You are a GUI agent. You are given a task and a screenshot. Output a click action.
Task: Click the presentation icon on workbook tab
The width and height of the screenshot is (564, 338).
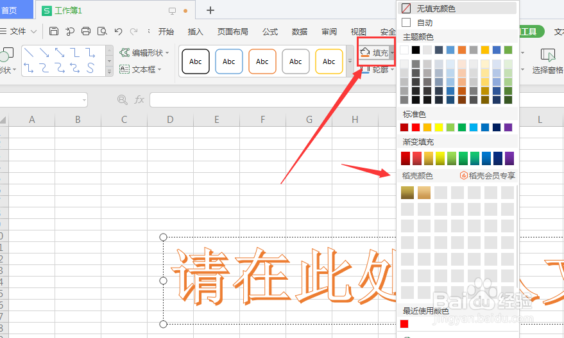pos(172,11)
